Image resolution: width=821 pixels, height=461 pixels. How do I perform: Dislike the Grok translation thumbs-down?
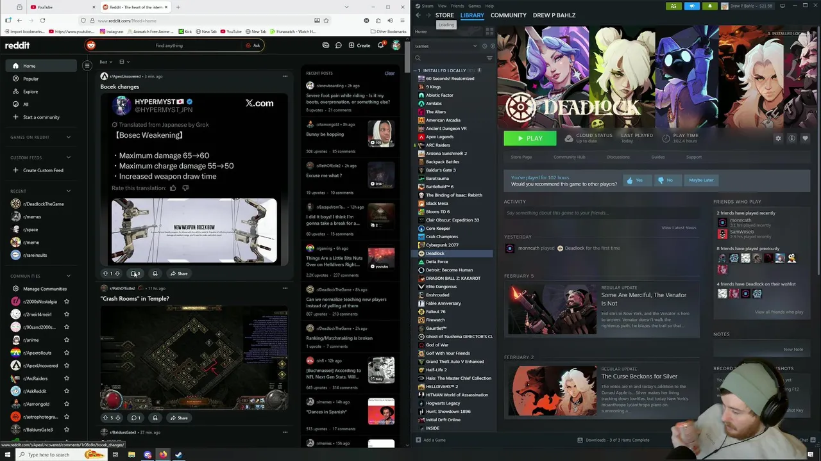[185, 188]
